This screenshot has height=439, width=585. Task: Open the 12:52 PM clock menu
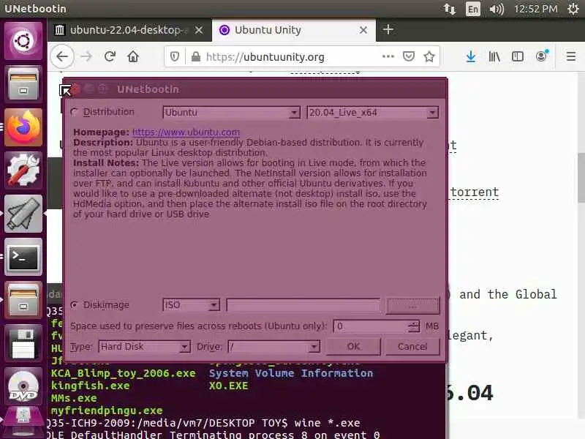tap(536, 9)
